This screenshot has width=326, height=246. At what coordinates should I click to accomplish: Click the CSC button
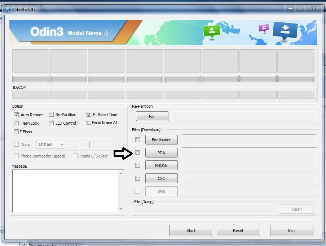click(161, 178)
